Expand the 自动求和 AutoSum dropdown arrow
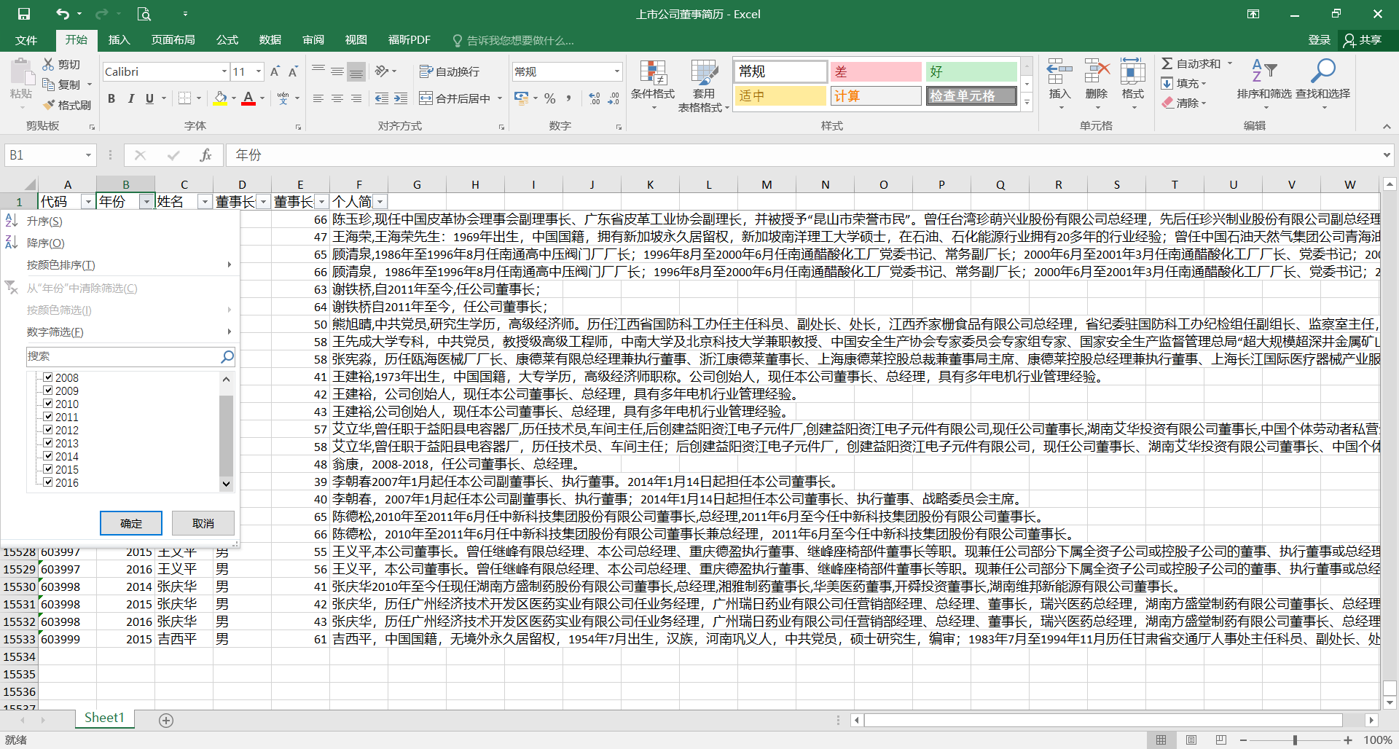Screen dimensions: 1399x749 pyautogui.click(x=1229, y=64)
